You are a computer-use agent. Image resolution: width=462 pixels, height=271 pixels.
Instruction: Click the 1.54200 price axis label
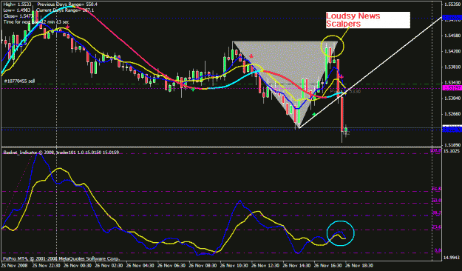click(x=452, y=51)
